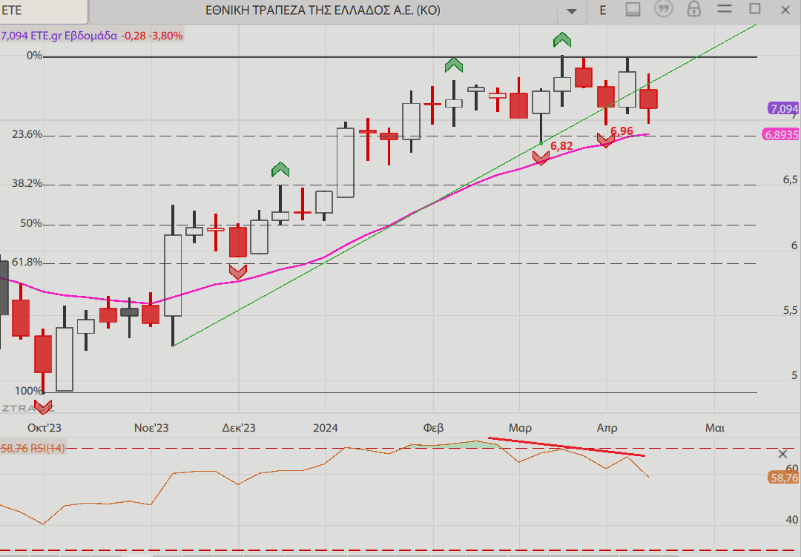The image size is (801, 557).
Task: Click the Νοε'23 date axis label
Action: 151,428
